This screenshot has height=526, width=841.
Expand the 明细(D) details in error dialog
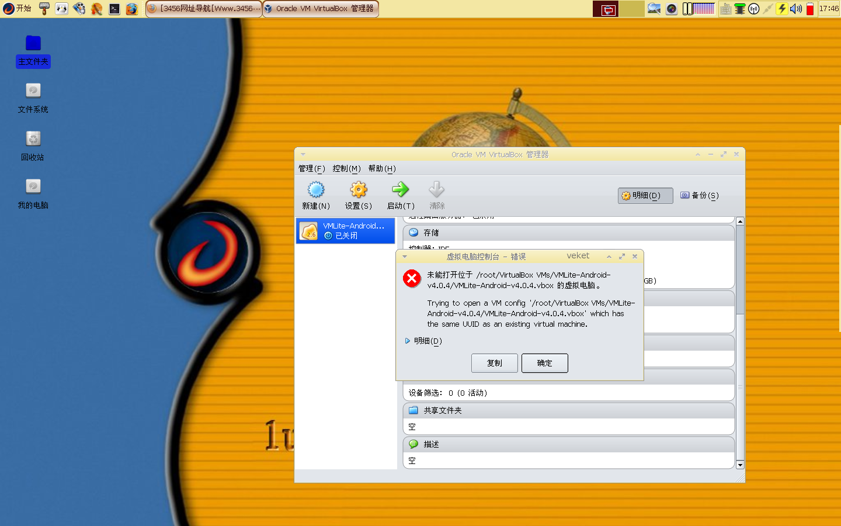click(x=423, y=341)
